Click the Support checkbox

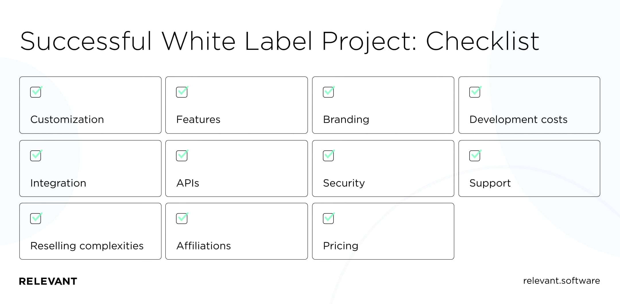pyautogui.click(x=475, y=156)
